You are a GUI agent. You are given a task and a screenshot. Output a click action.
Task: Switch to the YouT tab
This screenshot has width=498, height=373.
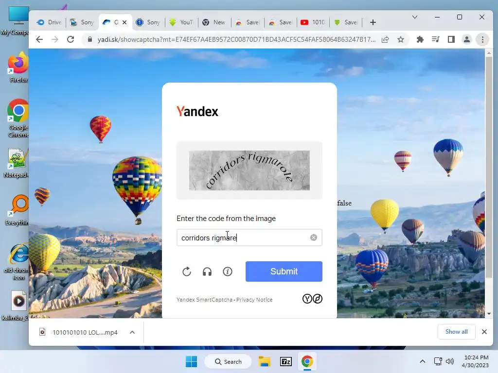[181, 22]
